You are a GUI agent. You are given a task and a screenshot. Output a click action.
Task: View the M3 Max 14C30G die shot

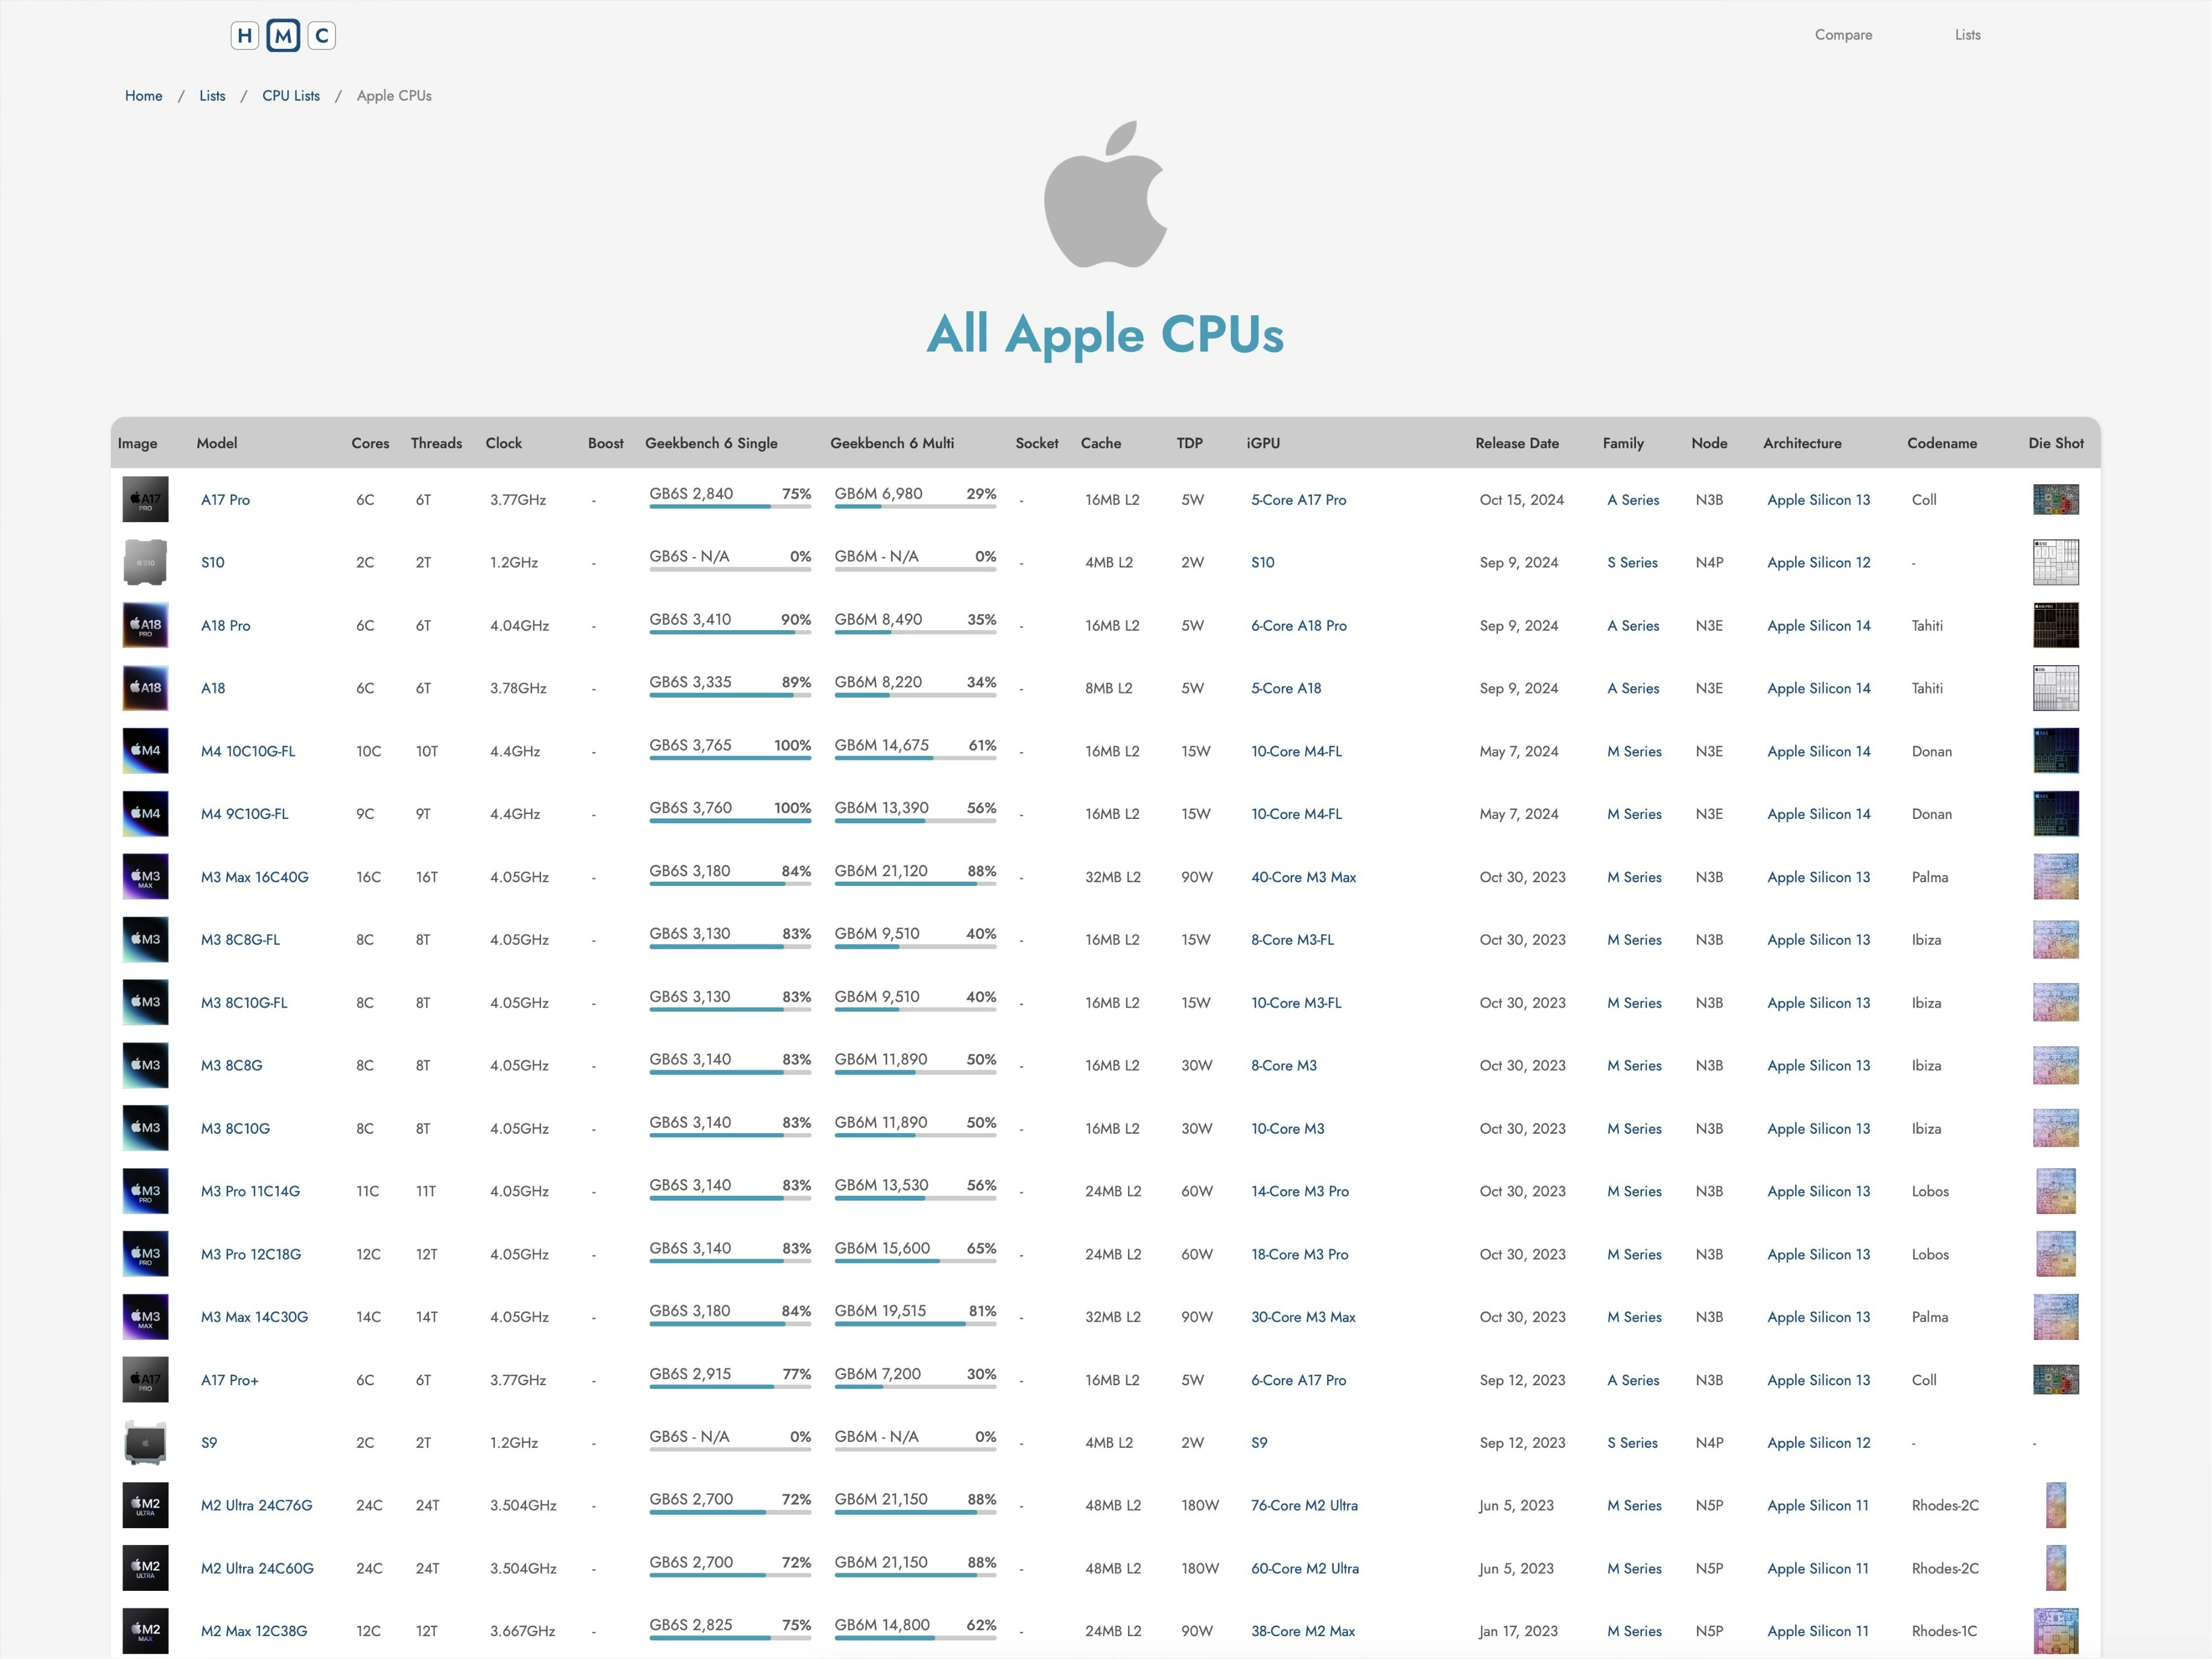click(2056, 1317)
